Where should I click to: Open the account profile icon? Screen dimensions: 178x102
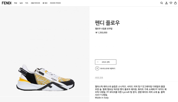pyautogui.click(x=166, y=3)
